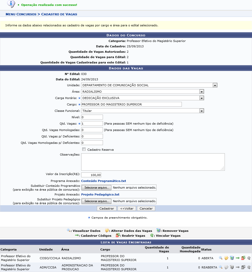Screen dimensions: 252x272
Task: Click ADMINISTRACAO DA PRODUCAO area cell
Action: click(77, 267)
